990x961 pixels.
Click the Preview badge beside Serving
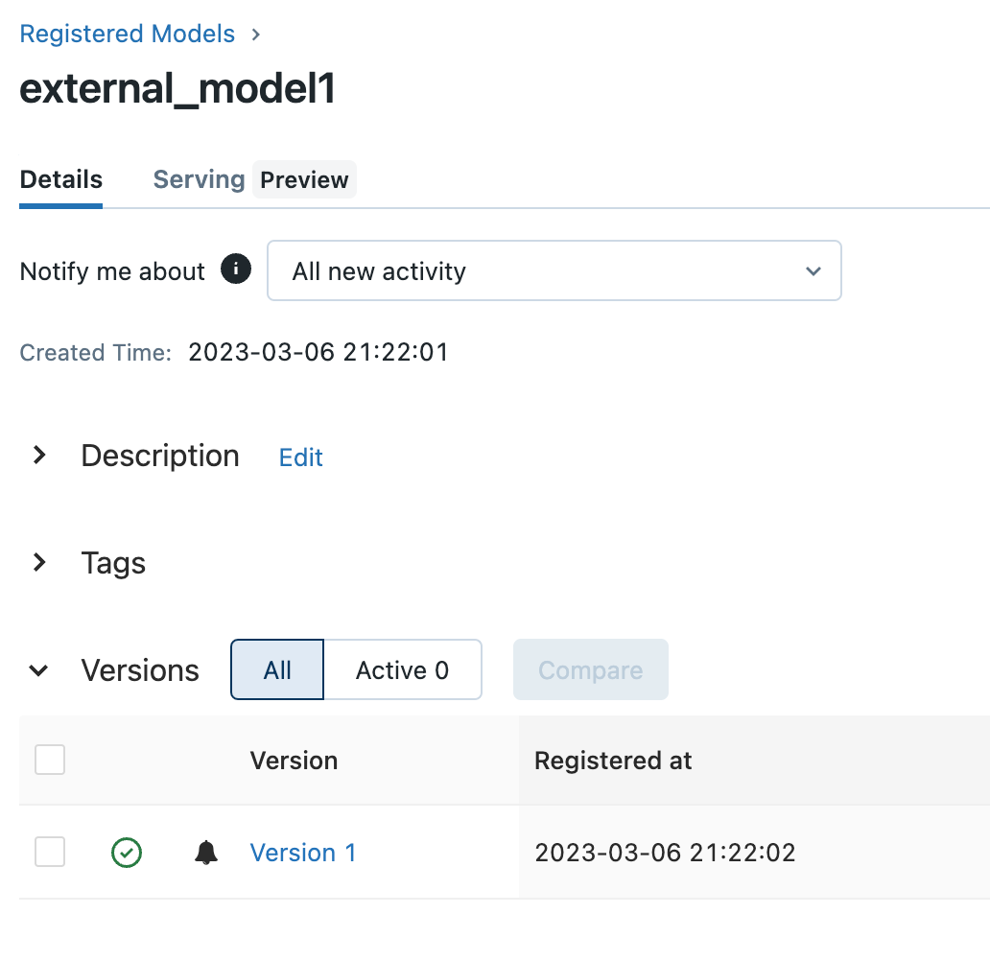304,179
